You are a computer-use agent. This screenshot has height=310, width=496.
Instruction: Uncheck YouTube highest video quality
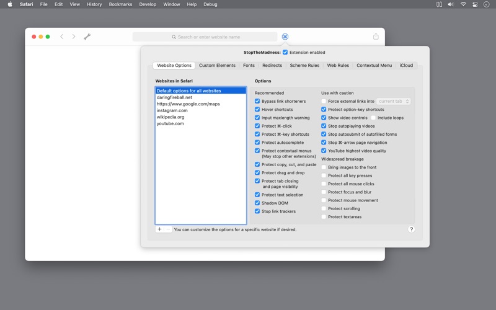tap(324, 151)
